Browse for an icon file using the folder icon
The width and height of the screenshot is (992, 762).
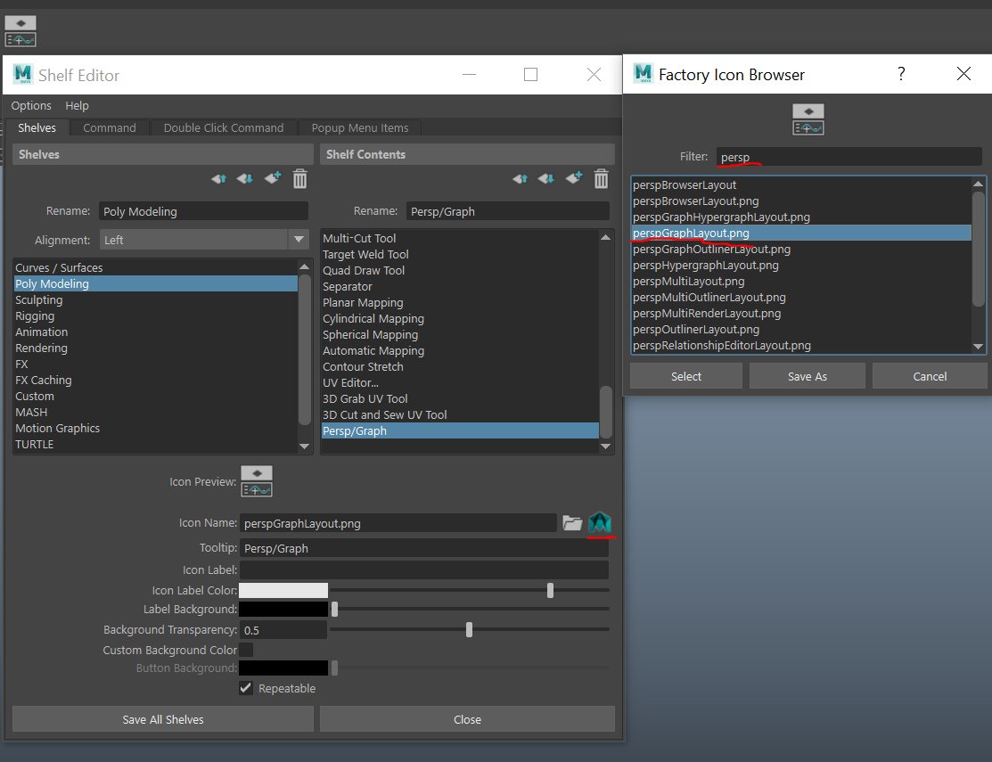[572, 523]
